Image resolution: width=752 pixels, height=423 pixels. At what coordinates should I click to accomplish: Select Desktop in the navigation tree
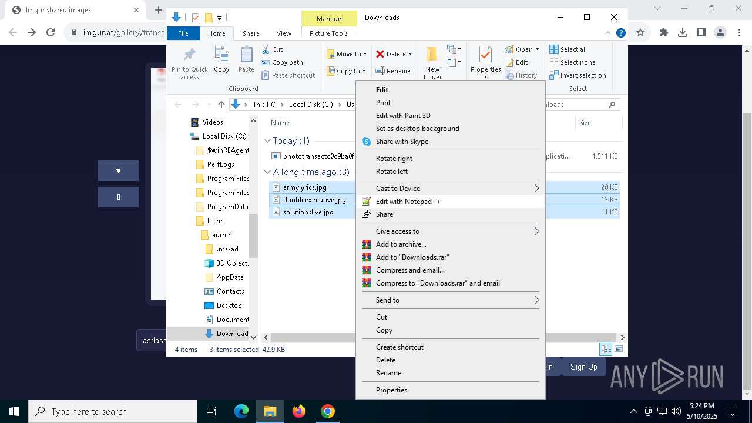click(229, 305)
